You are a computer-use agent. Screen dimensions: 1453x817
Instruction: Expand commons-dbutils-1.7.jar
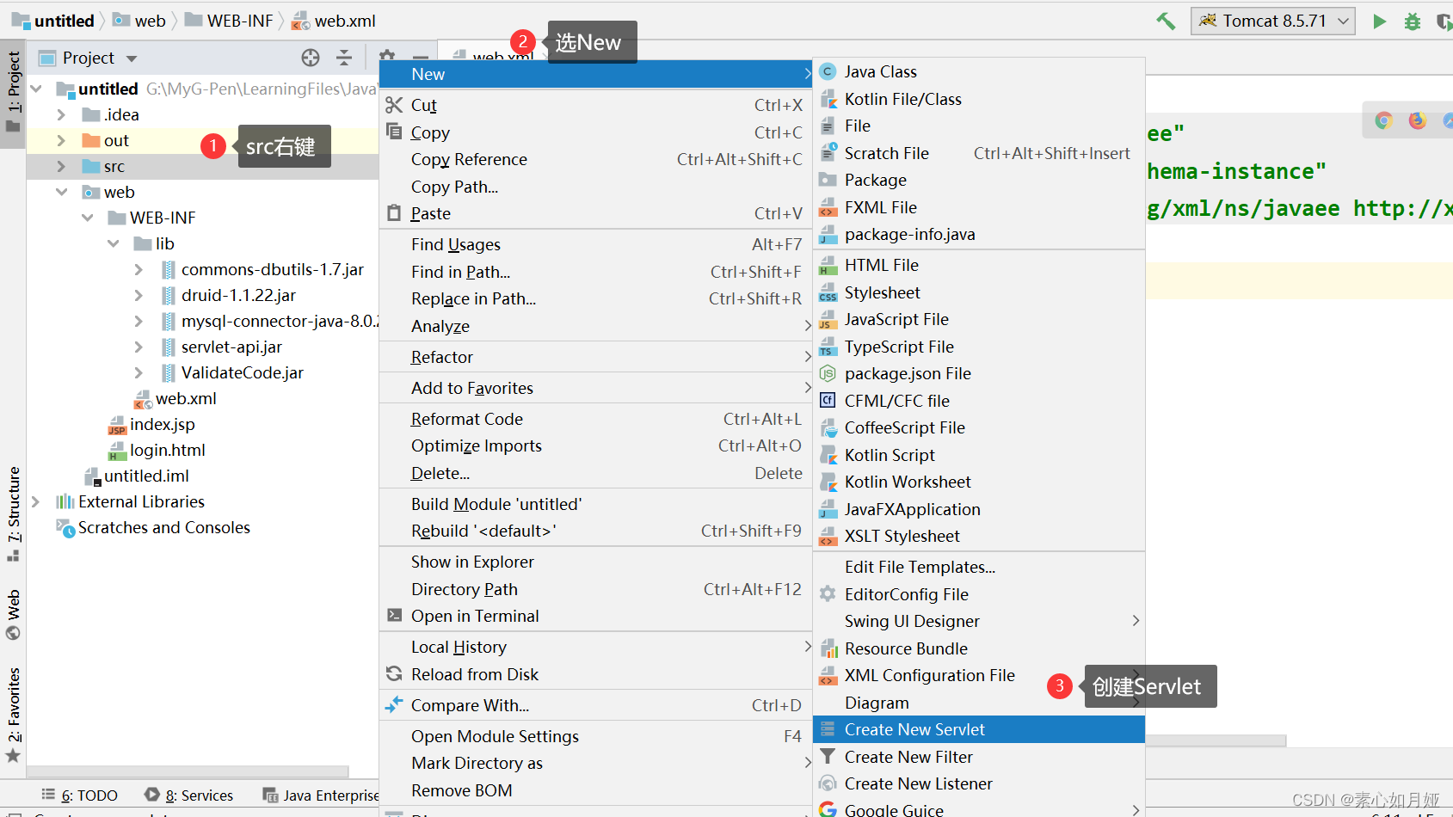[139, 269]
